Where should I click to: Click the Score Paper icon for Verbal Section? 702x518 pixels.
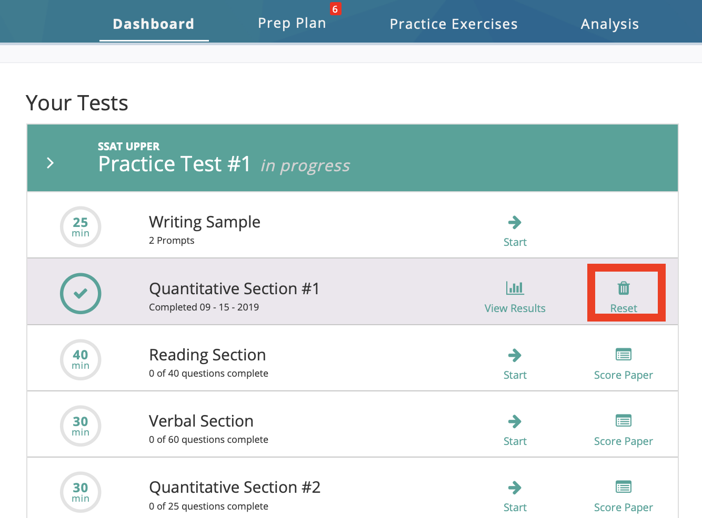(x=623, y=421)
